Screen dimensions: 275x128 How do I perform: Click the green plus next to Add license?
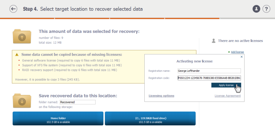pos(229,52)
